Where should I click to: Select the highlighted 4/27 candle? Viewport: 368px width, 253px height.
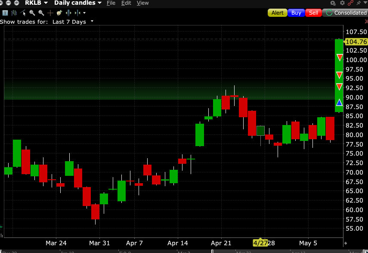[x=260, y=131]
